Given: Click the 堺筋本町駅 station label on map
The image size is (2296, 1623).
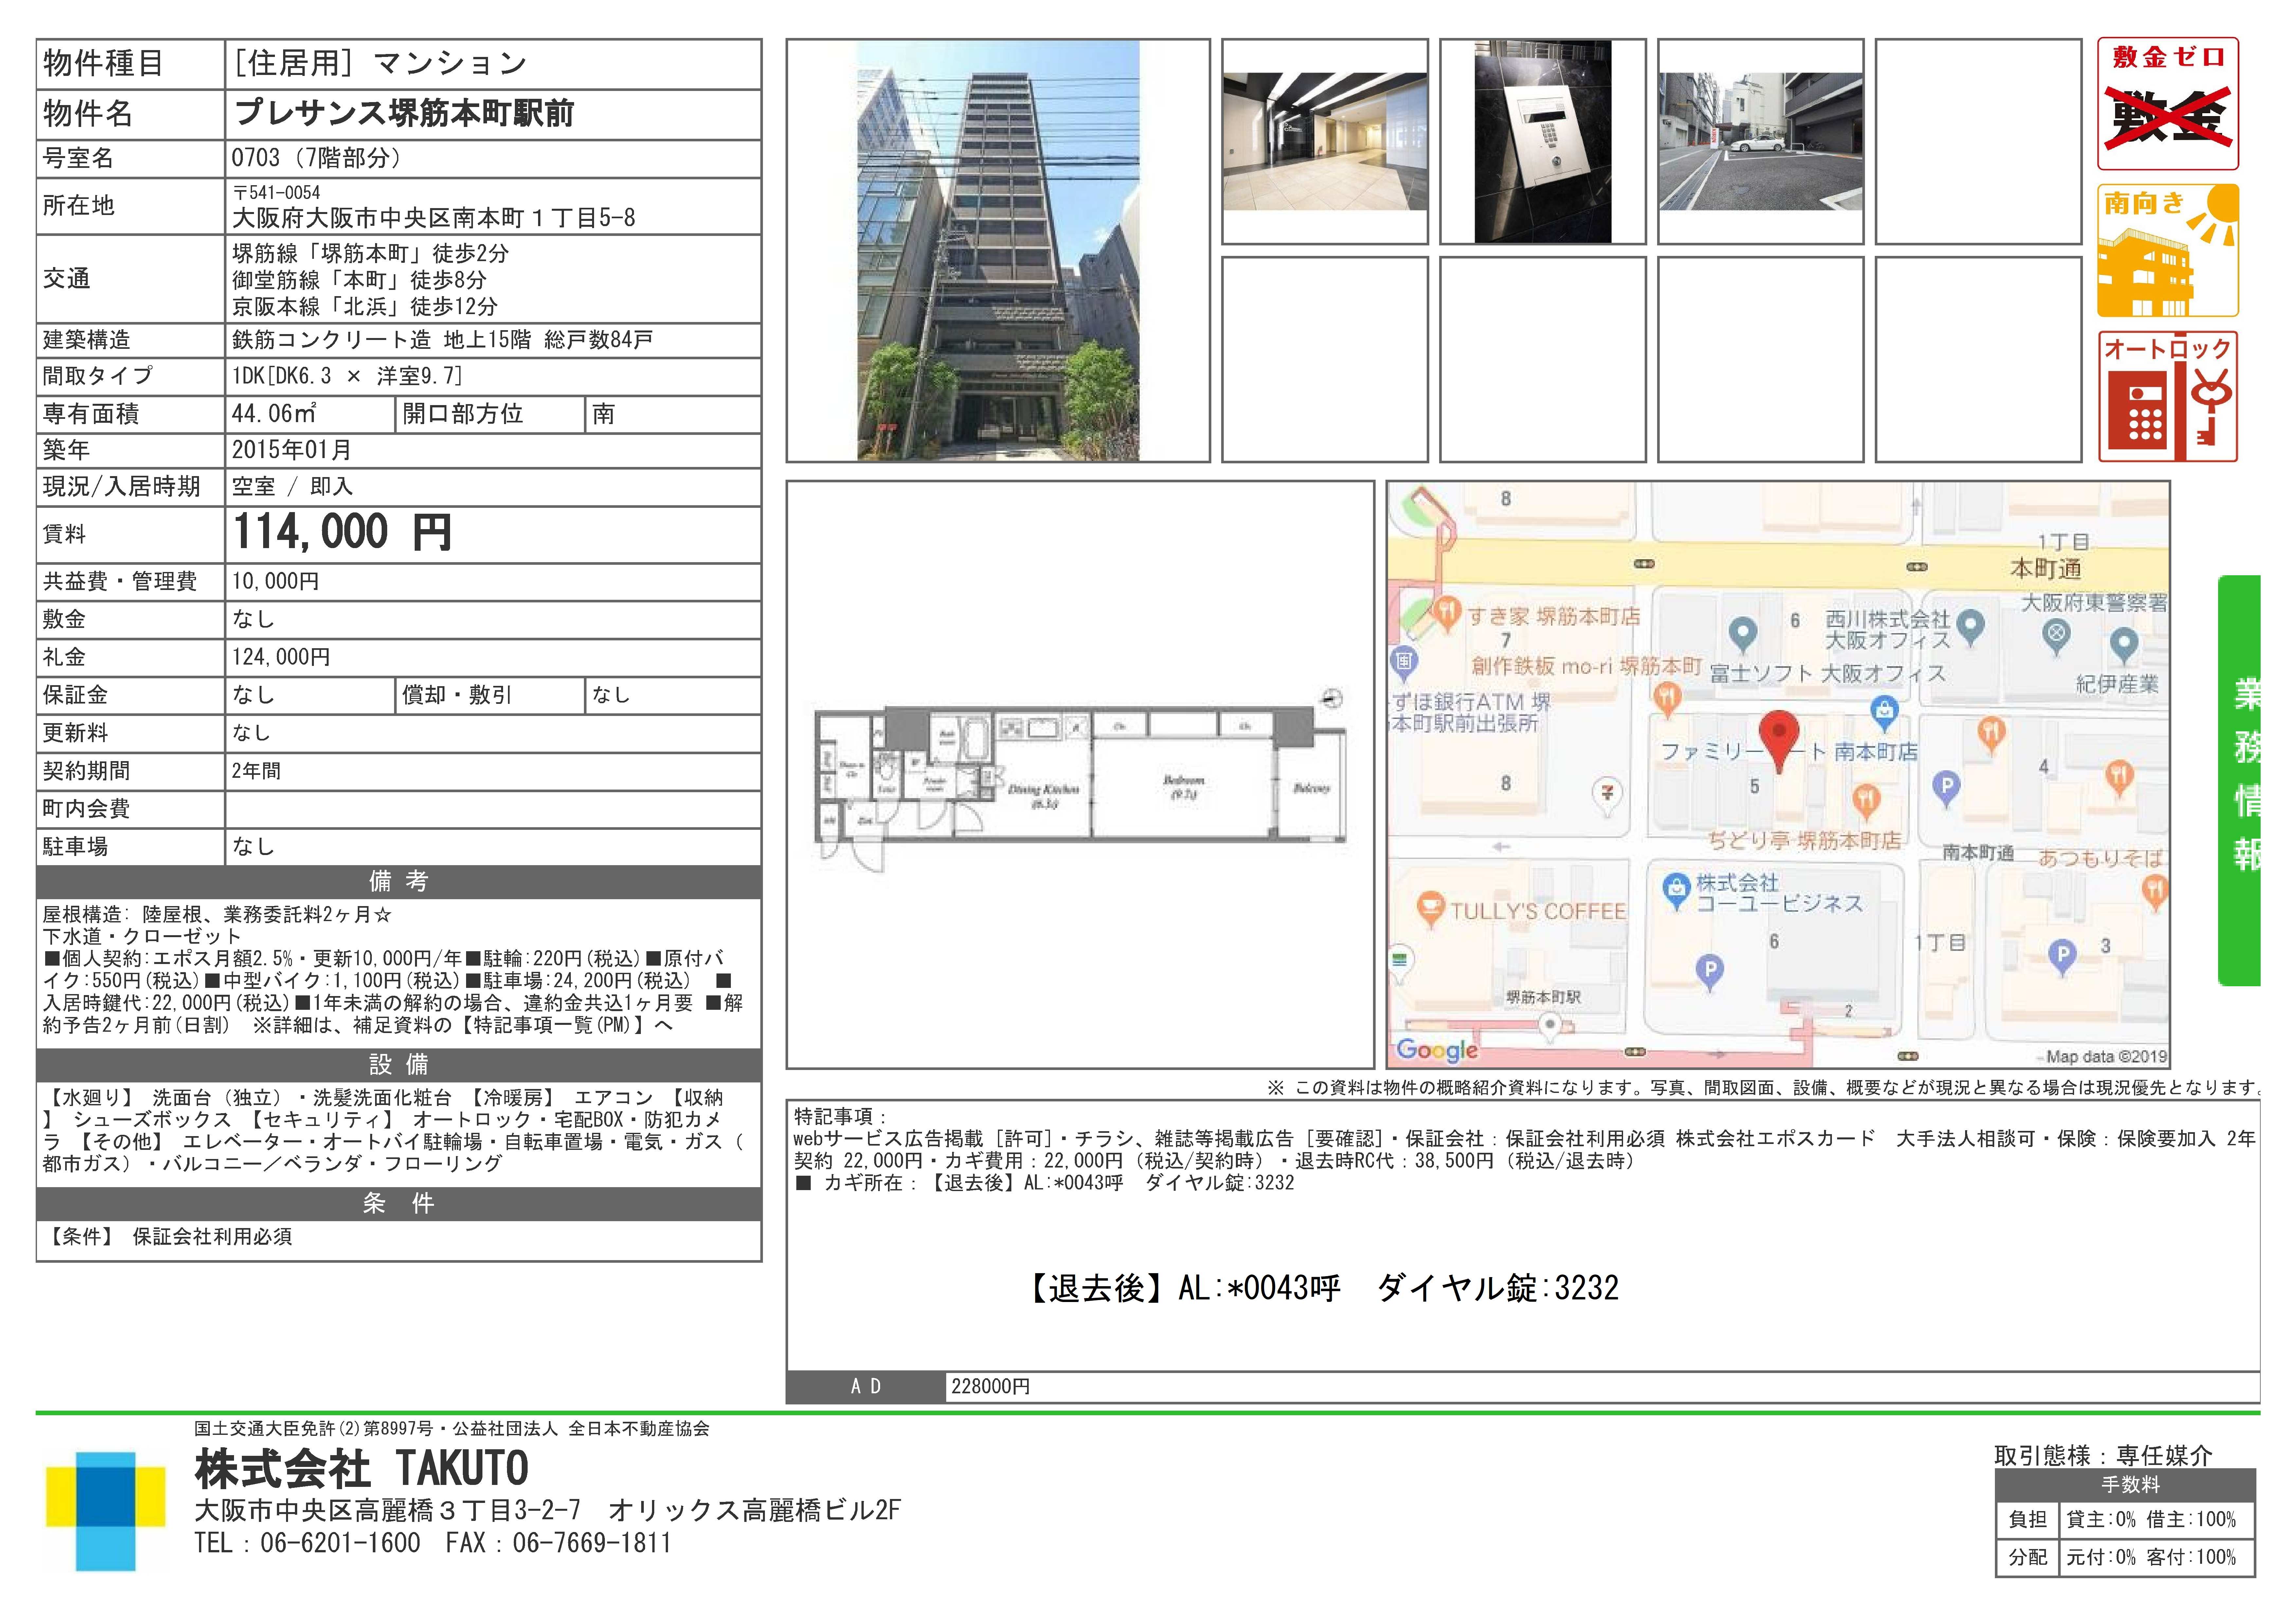Looking at the screenshot, I should click(1543, 997).
